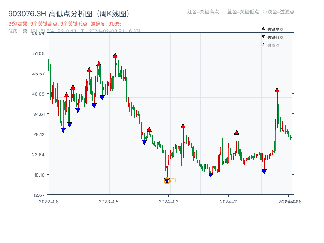The width and height of the screenshot is (324, 243).
Task: Select the 2023-05 x-axis label
Action: point(109,201)
